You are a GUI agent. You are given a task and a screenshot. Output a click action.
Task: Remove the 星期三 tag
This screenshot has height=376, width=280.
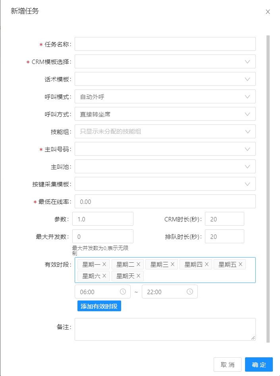pos(172,264)
